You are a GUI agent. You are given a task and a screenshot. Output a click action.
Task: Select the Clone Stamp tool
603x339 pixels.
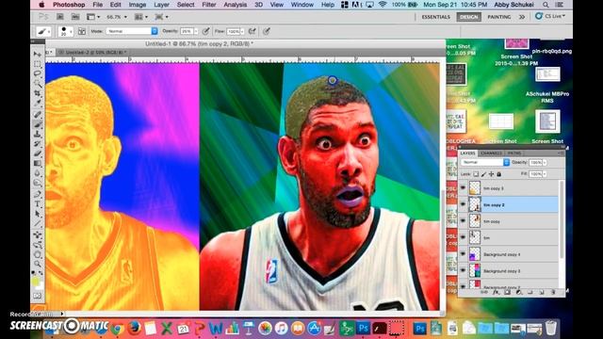coord(38,134)
